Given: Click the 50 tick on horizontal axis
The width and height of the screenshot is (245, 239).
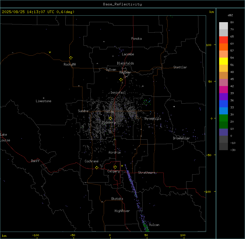Looking at the screenshot, I should pyautogui.click(x=146, y=235).
